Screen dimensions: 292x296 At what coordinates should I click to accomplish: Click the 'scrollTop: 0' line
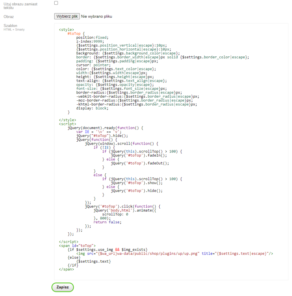tap(115, 214)
